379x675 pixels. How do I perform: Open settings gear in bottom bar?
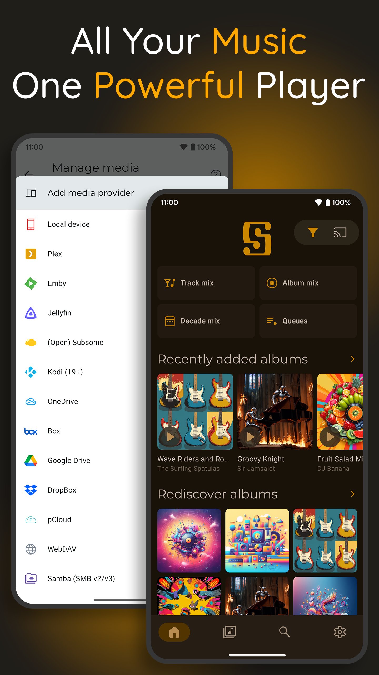[340, 632]
